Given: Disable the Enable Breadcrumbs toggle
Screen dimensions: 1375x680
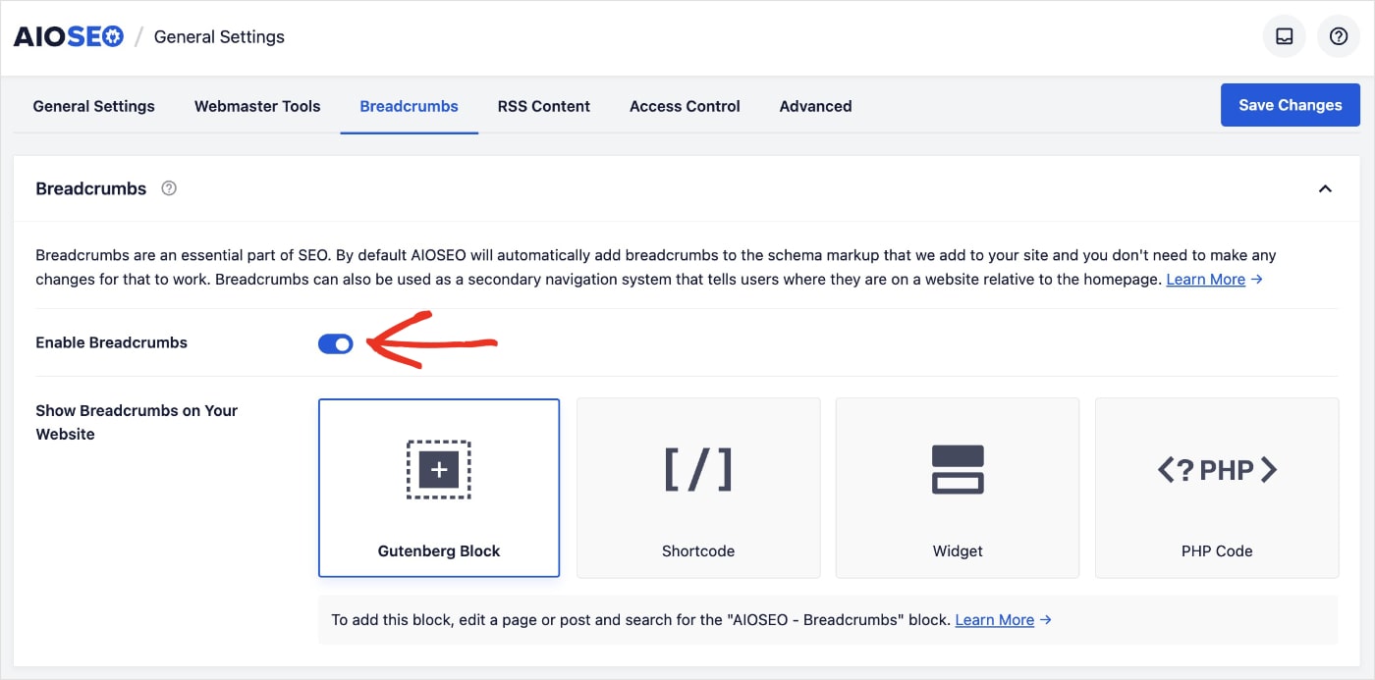Looking at the screenshot, I should coord(335,343).
